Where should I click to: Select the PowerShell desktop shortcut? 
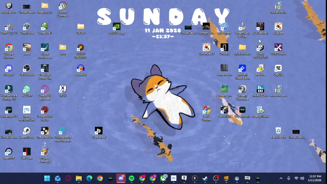coord(278,8)
